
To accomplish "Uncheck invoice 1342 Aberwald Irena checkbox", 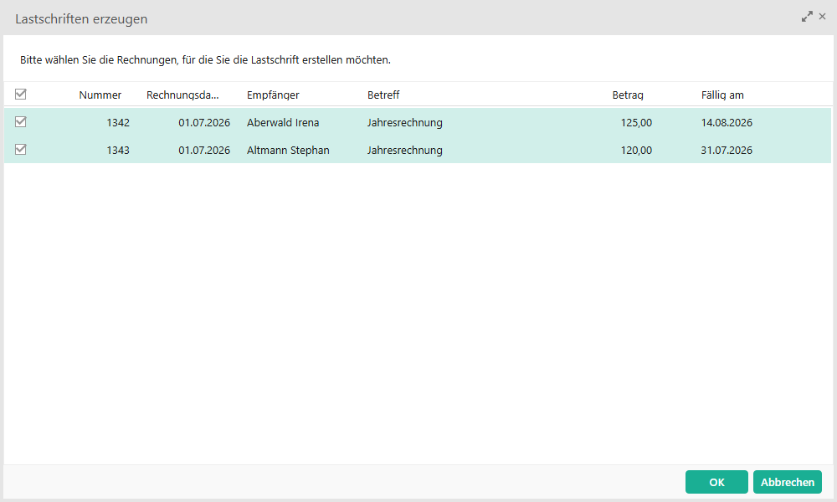I will point(21,122).
